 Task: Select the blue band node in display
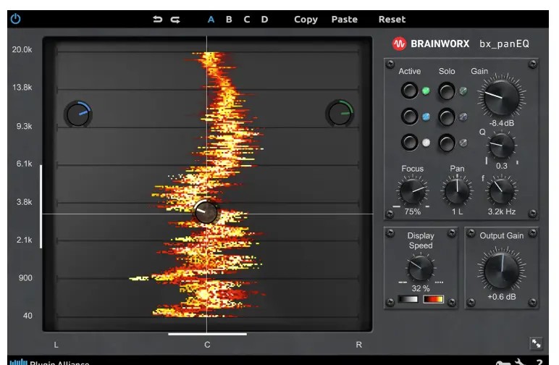coord(78,114)
